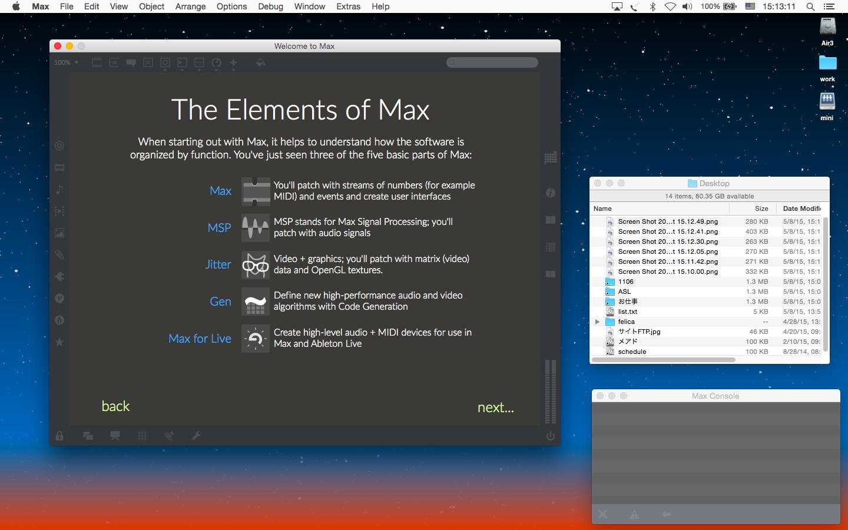Open the Arrange menu
Screen dimensions: 848x530
(190, 6)
